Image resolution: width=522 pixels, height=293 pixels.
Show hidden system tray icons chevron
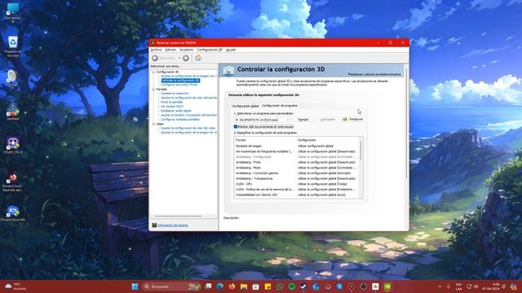[x=440, y=286]
